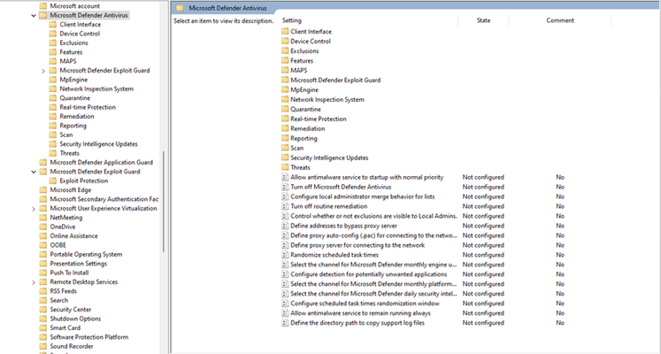Select RSS Feeds tree item
Image resolution: width=661 pixels, height=354 pixels.
[63, 291]
